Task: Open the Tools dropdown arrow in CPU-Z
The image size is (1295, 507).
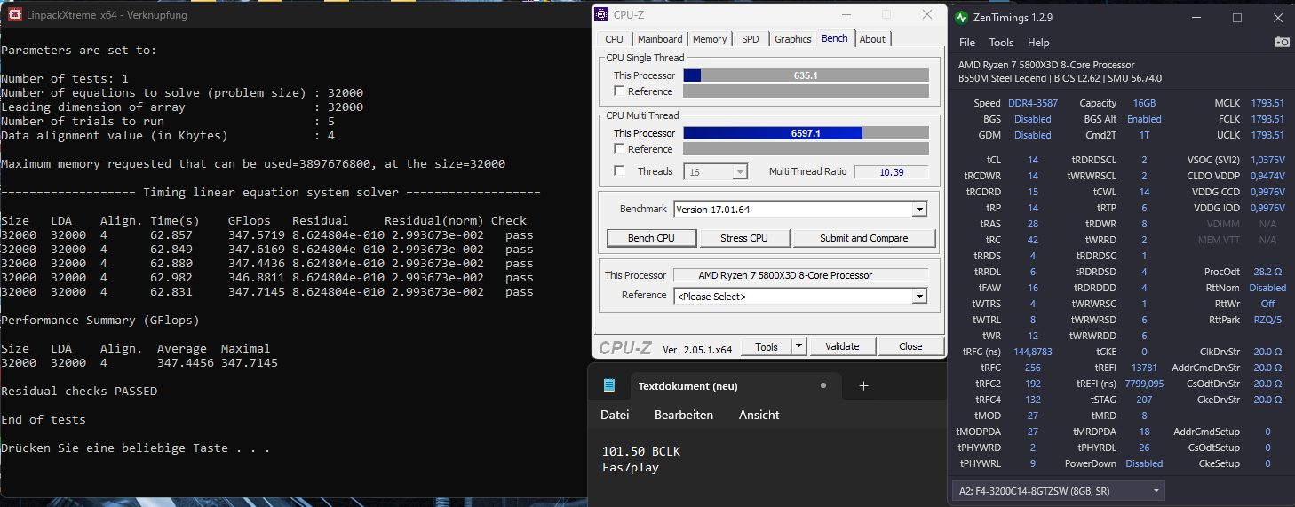Action: (x=798, y=346)
